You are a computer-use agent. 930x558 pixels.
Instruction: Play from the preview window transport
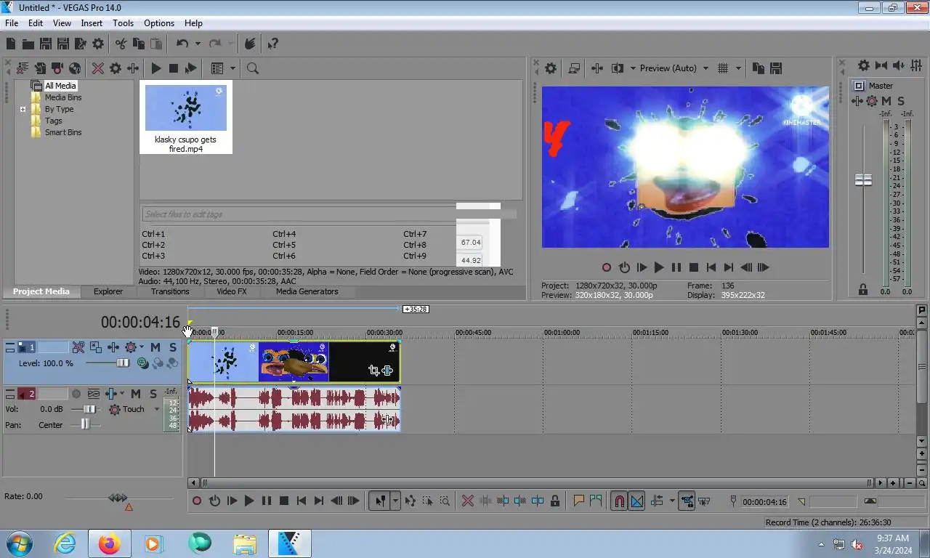pos(659,267)
